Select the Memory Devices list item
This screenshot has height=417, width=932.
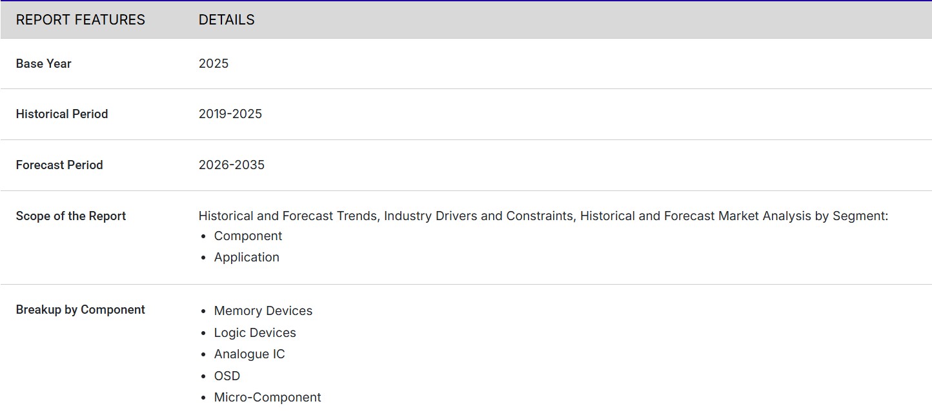(x=263, y=311)
